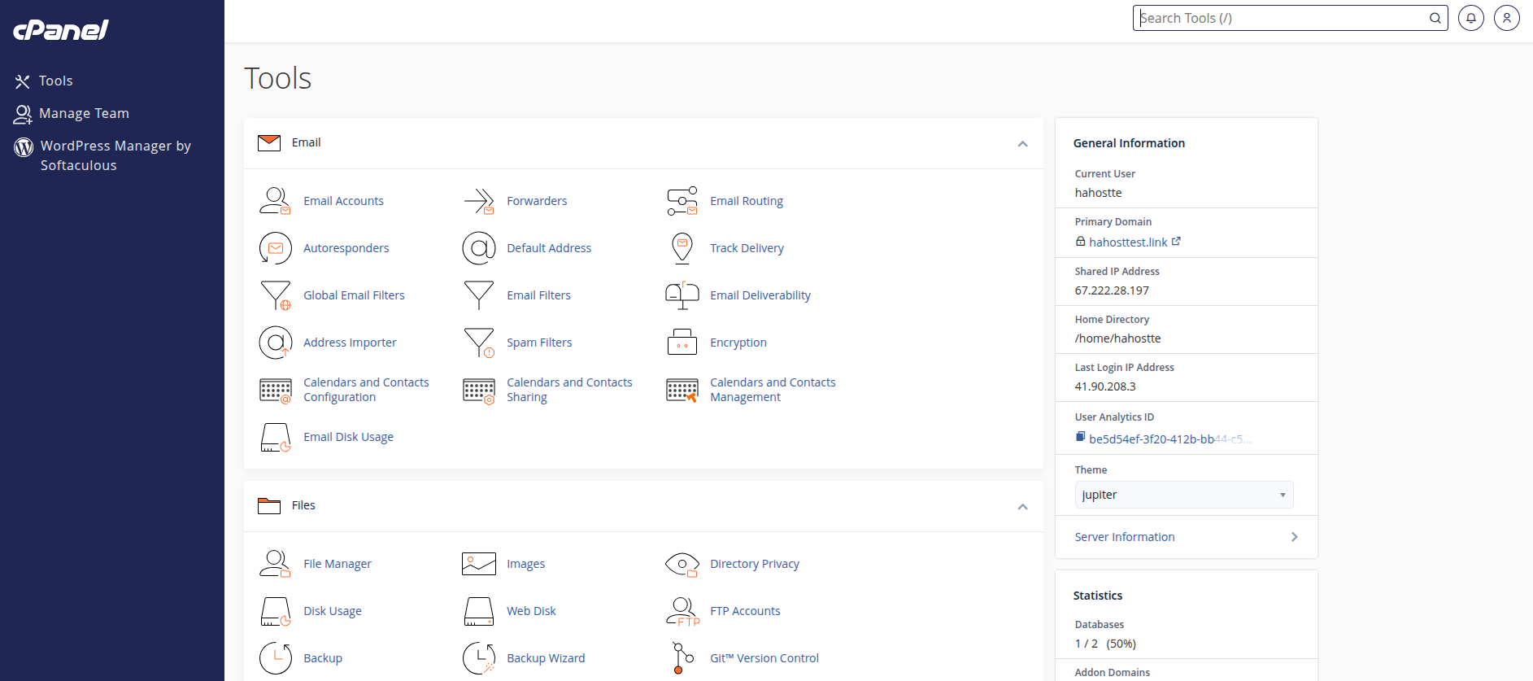Viewport: 1533px width, 681px height.
Task: Collapse the Email section
Action: [x=1022, y=144]
